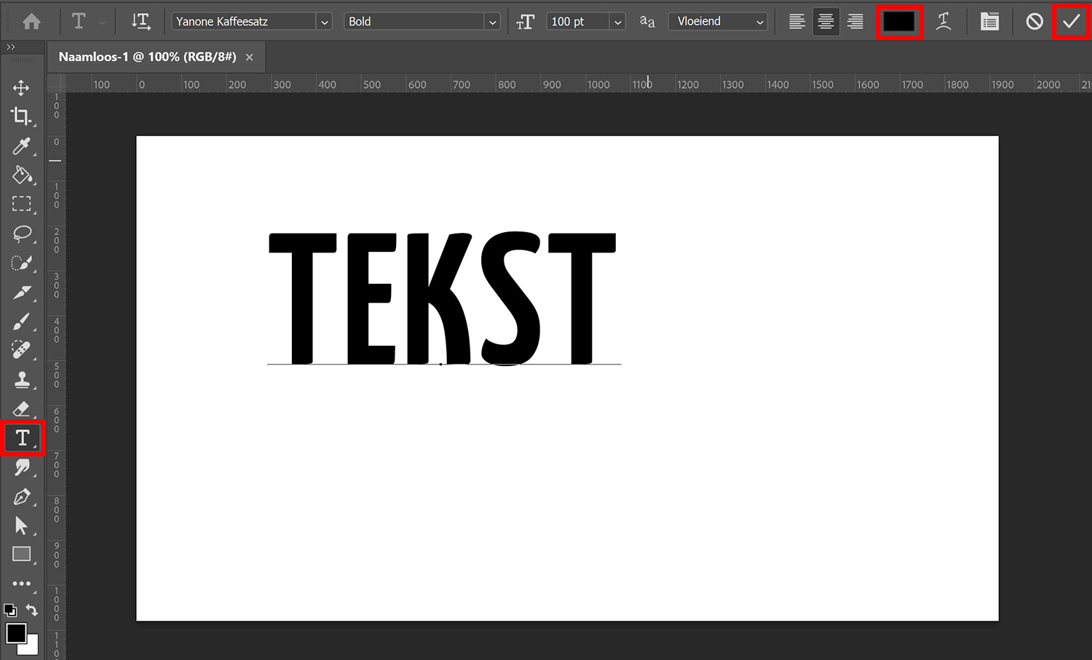Screen dimensions: 1092x660
Task: Select the Eraser tool
Action: point(22,408)
